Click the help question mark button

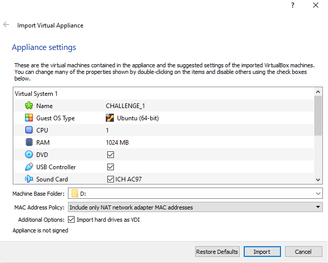pyautogui.click(x=293, y=6)
